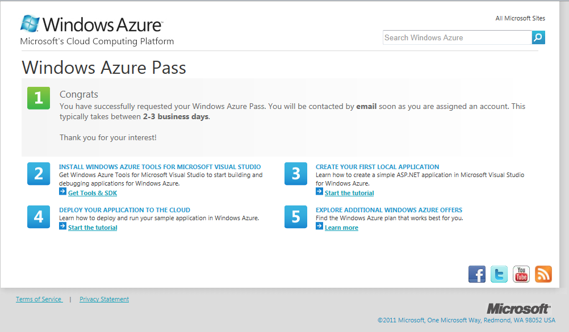Open the Facebook icon link
Screen dimensions: 569x332
pyautogui.click(x=477, y=274)
